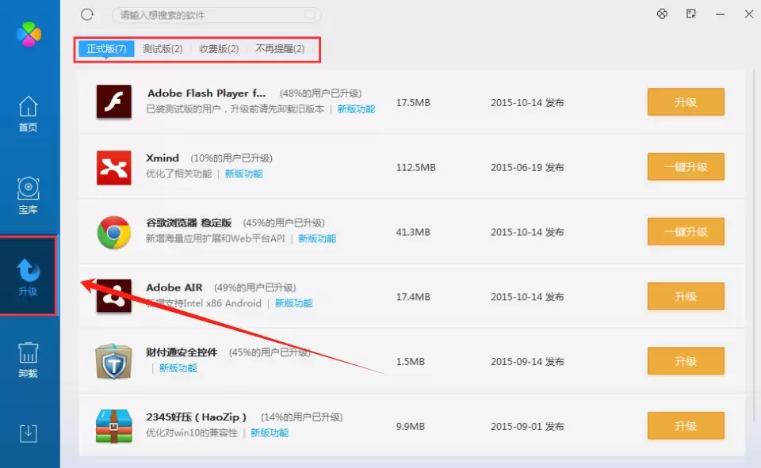Click the 2015-06-19 发布 date
Image resolution: width=761 pixels, height=468 pixels.
tap(528, 167)
